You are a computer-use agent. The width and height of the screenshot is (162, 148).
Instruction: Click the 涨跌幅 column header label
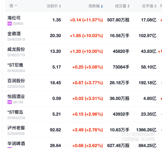pos(94,6)
